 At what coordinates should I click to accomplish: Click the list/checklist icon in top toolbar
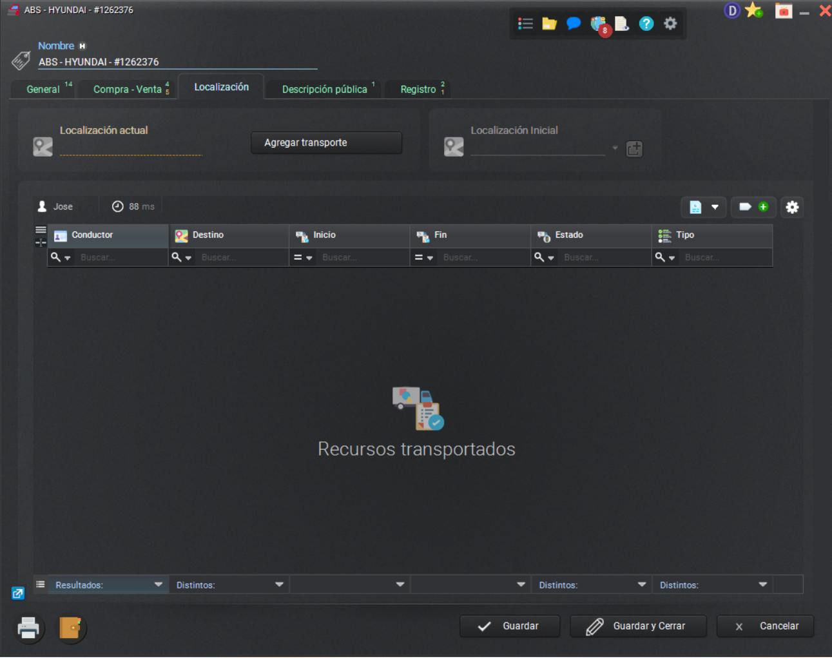coord(525,23)
